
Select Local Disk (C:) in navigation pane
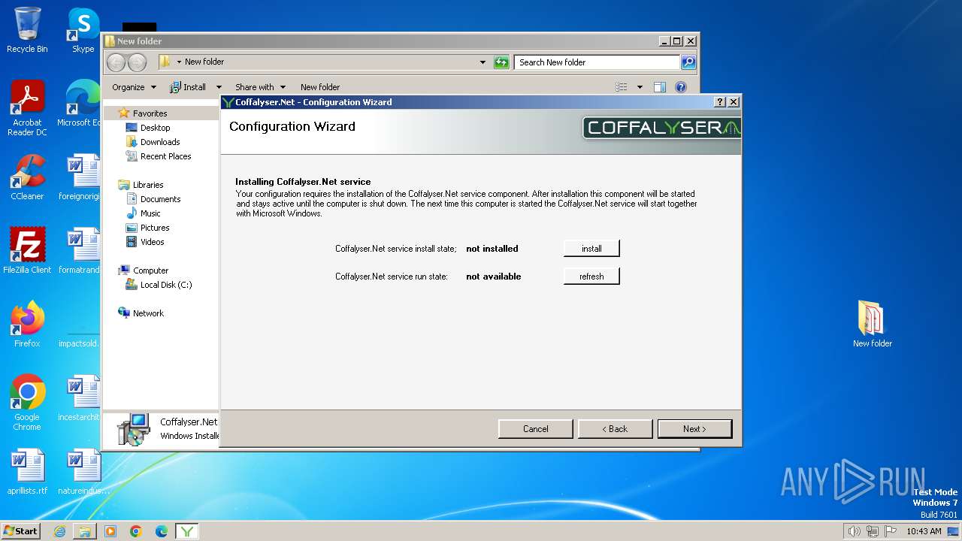coord(166,285)
